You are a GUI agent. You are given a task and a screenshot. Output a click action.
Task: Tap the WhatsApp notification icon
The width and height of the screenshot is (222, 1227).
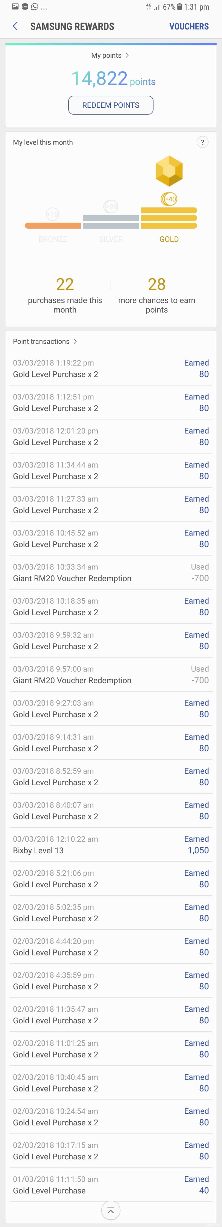point(34,7)
